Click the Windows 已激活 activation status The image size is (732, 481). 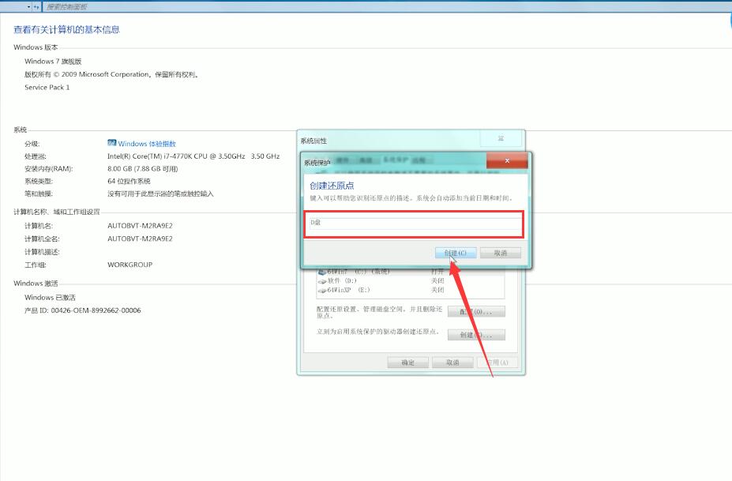tap(50, 297)
